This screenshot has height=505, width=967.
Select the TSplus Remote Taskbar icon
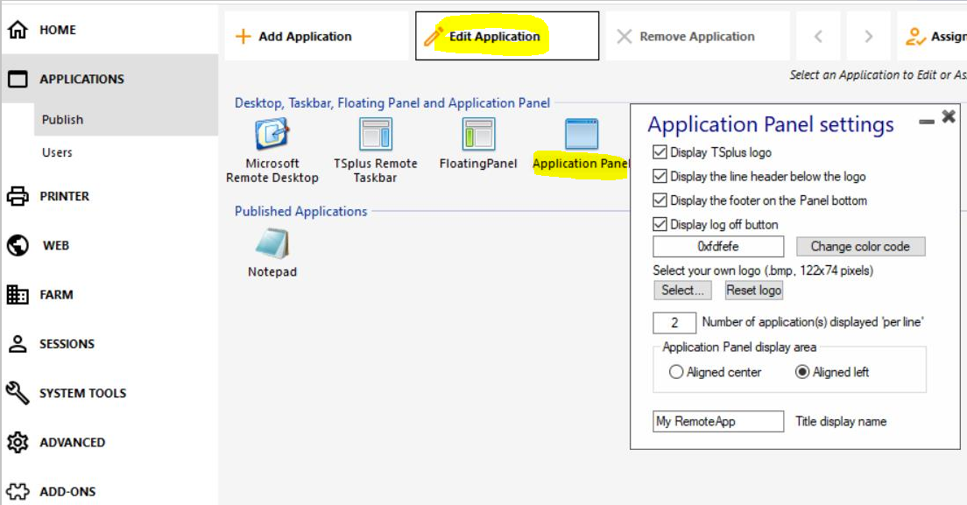[376, 135]
